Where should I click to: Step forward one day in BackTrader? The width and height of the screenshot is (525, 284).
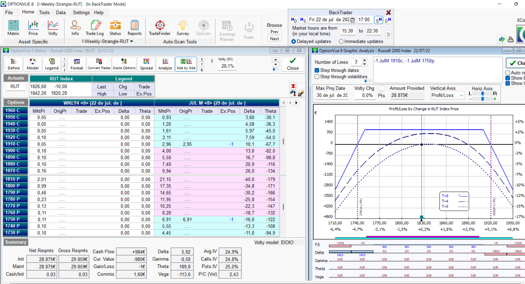[388, 20]
